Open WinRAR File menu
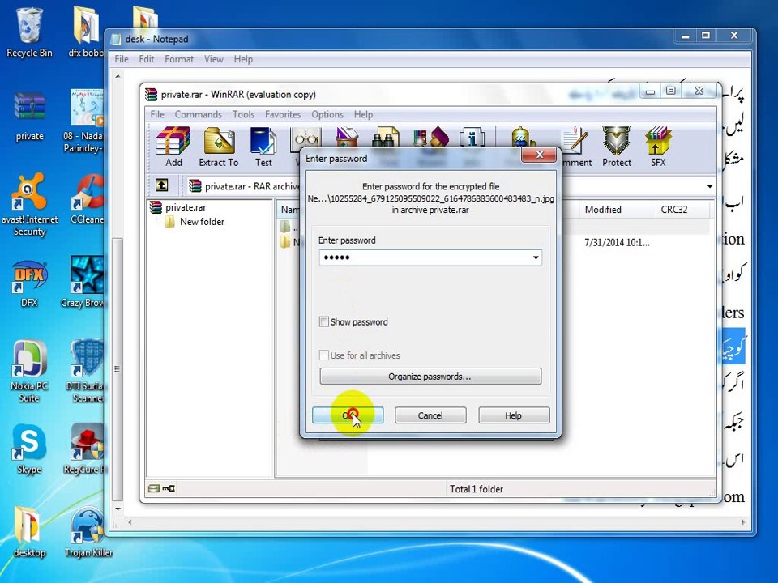The image size is (778, 583). 157,114
